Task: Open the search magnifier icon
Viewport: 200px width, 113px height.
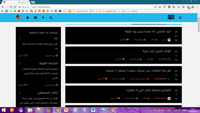Action: [51, 18]
